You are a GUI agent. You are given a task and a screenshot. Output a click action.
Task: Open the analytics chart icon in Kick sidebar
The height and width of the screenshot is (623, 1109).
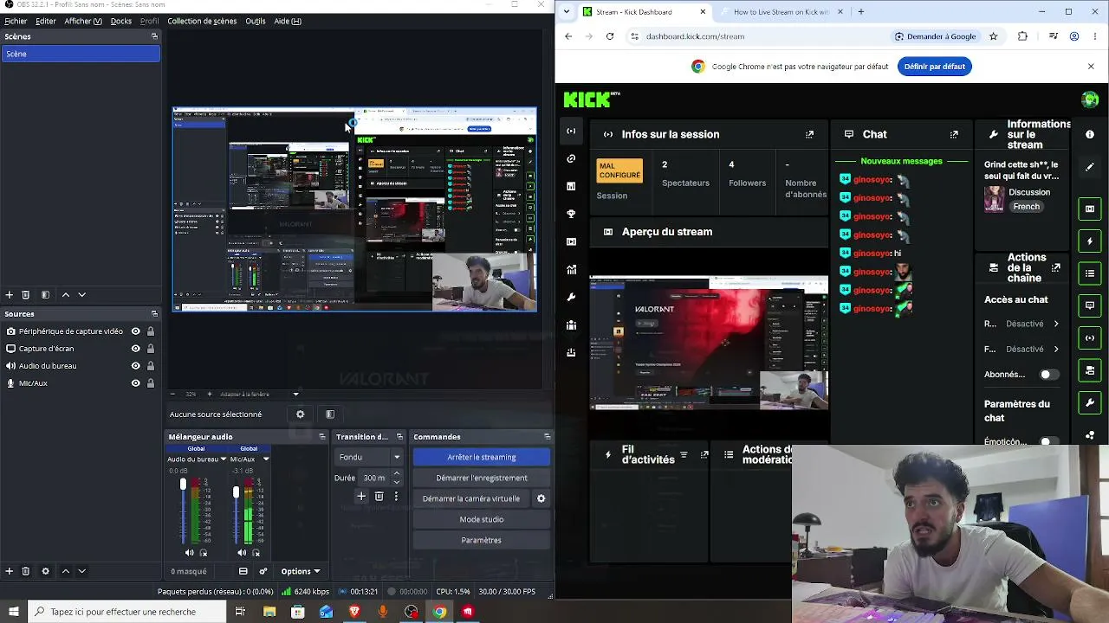coord(571,270)
